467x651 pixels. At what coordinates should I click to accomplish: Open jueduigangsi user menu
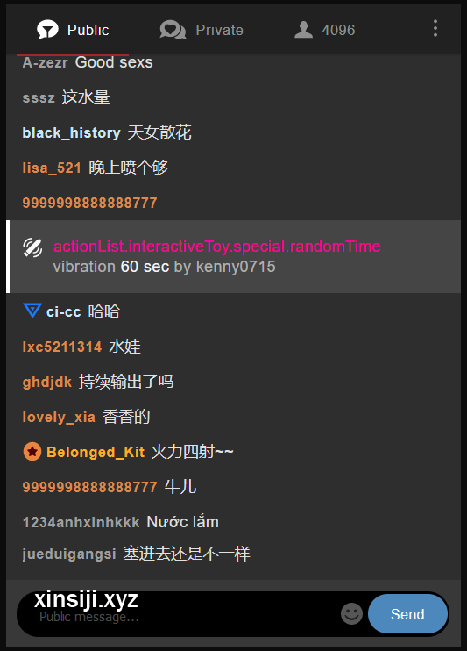point(69,554)
